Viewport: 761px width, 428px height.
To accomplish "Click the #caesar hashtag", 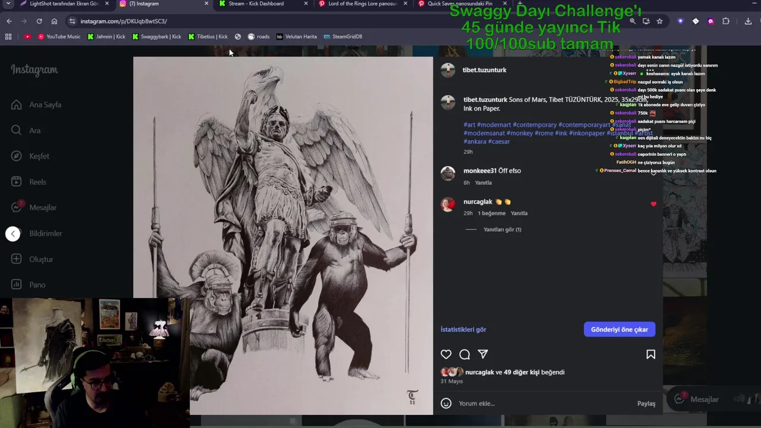I will click(499, 141).
